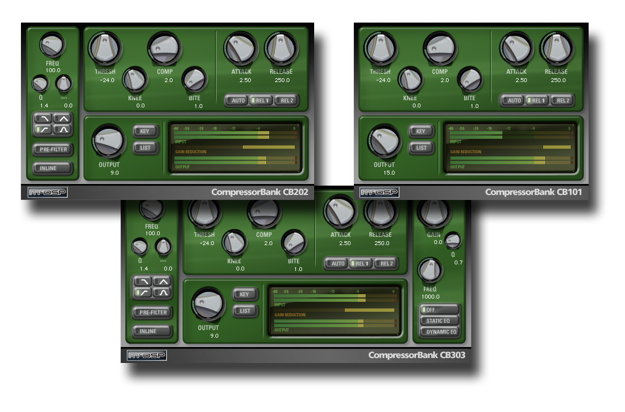Select low-pass filter shape in CB303
The height and width of the screenshot is (412, 625).
143,281
